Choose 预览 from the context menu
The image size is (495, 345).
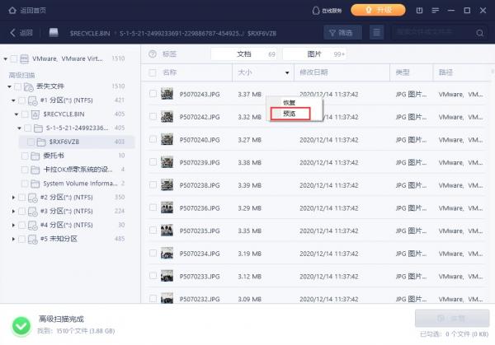pos(290,114)
